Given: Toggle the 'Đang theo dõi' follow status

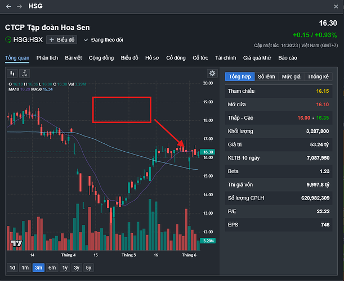Looking at the screenshot, I should [101, 39].
